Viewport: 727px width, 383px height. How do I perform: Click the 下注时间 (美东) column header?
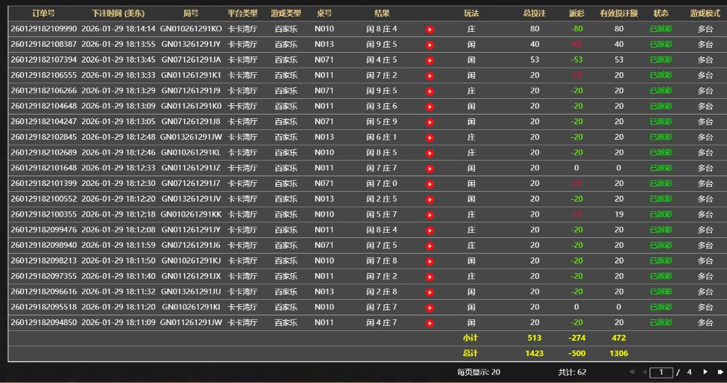[118, 13]
